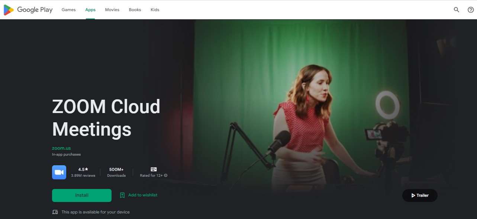Screen dimensions: 477x219
Task: Click the In-app purchases text
Action: [66, 155]
